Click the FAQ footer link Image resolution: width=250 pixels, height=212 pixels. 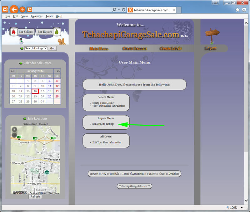point(104,174)
